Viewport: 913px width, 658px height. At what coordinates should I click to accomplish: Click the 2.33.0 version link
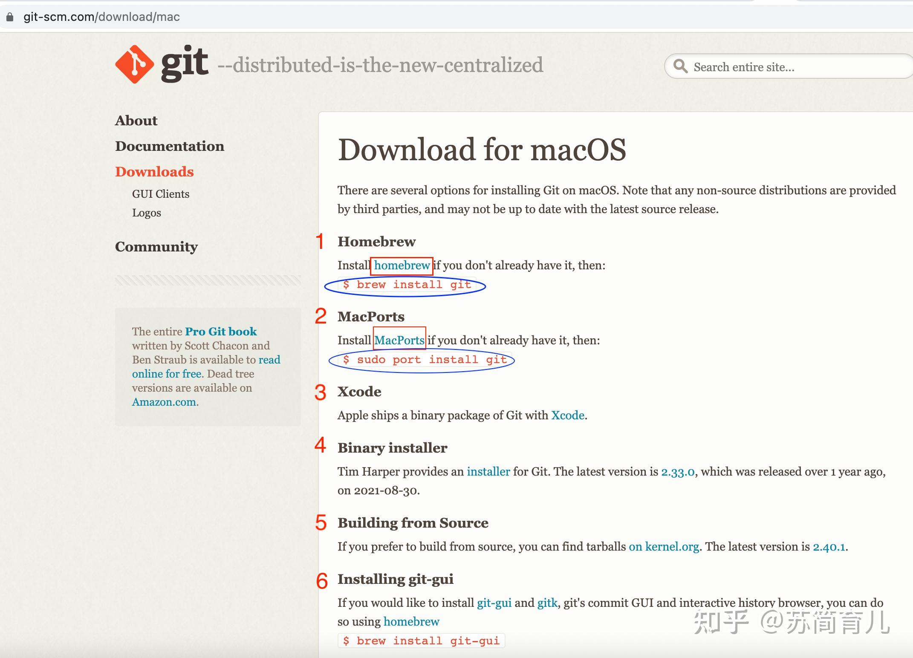click(678, 471)
